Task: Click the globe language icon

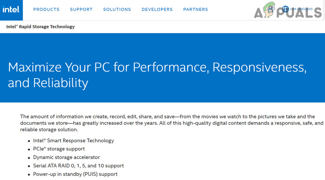Action: point(285,9)
